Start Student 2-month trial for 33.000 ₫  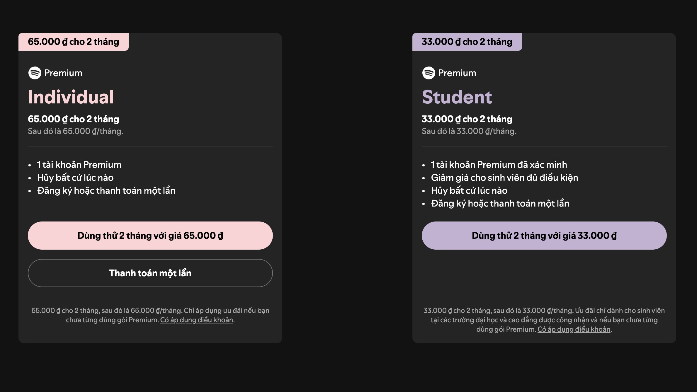pyautogui.click(x=544, y=236)
